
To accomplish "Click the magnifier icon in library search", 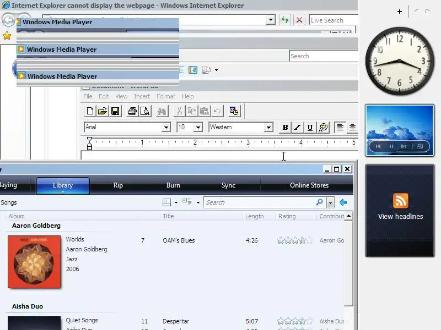I will (x=320, y=202).
